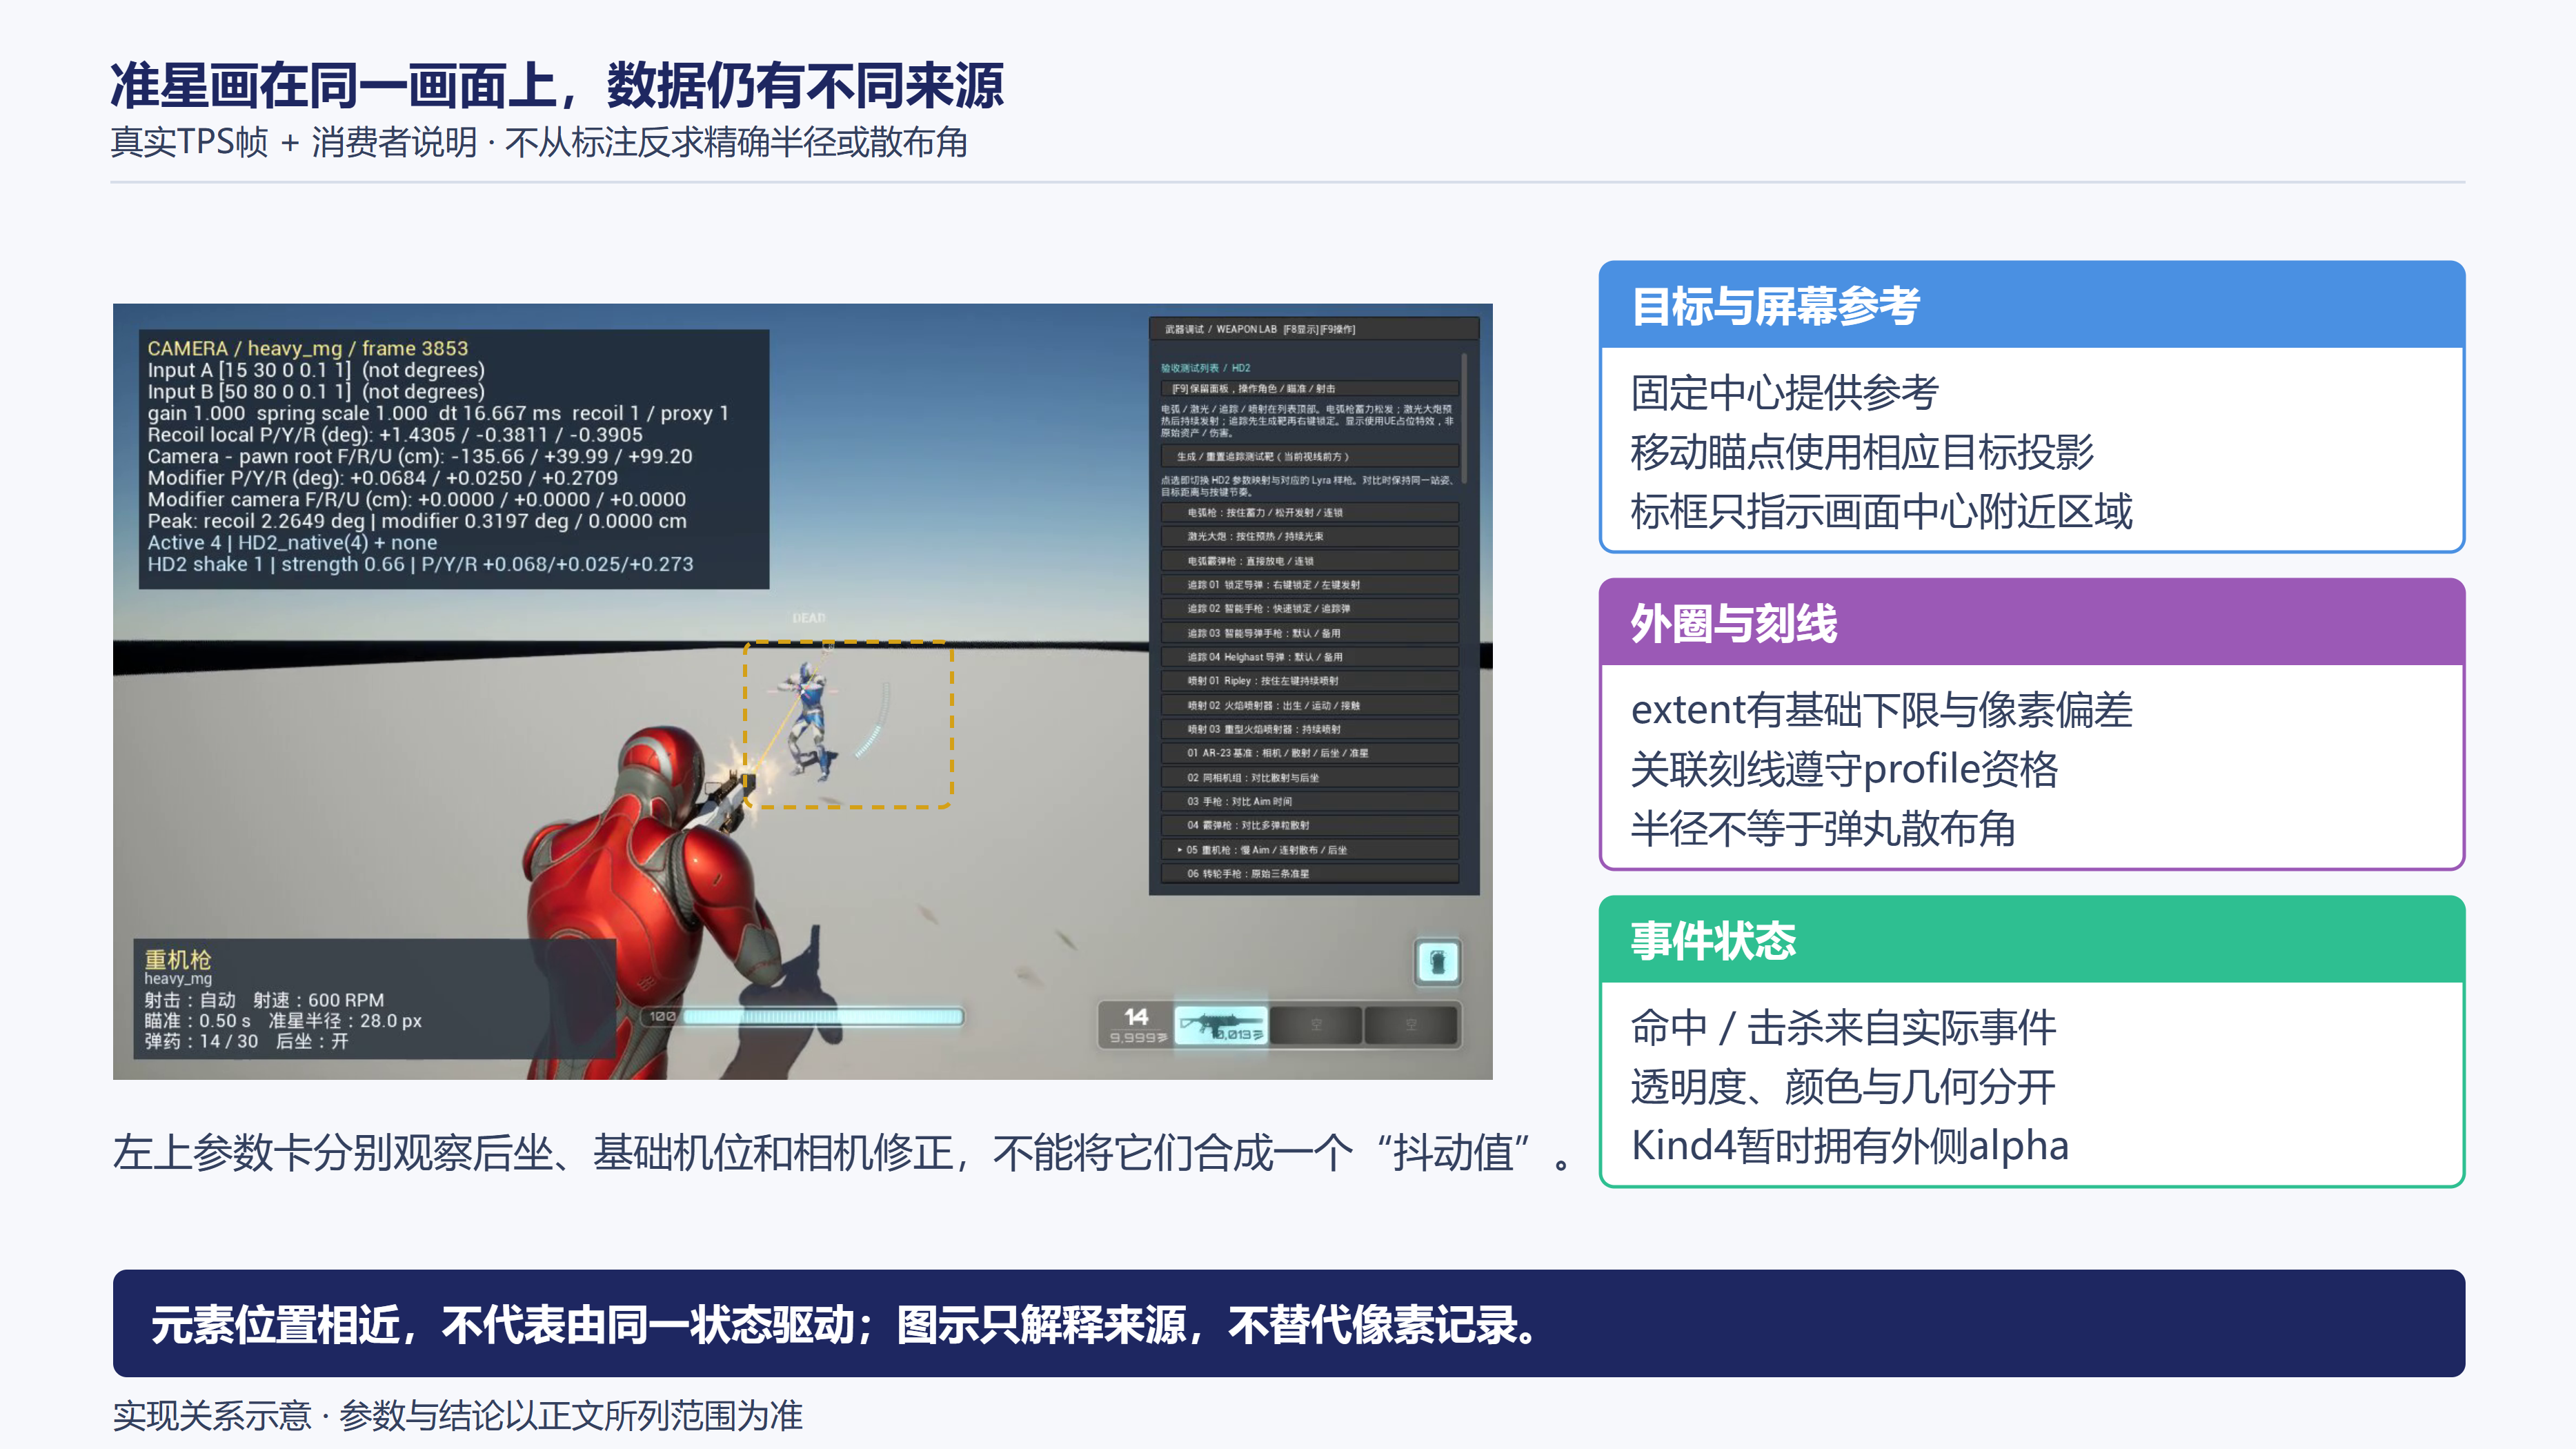Pick 喷射 02 火焰喷射器 entry
This screenshot has height=1449, width=2576.
[x=1309, y=705]
